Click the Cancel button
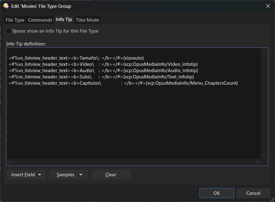 click(253, 193)
